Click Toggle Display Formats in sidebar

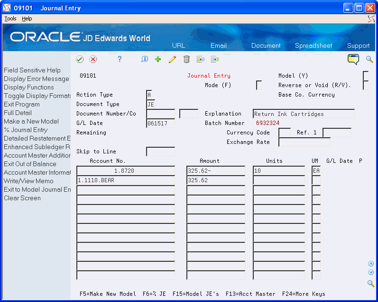coord(37,96)
